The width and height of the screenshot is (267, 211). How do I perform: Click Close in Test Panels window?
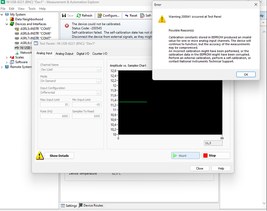point(200,168)
